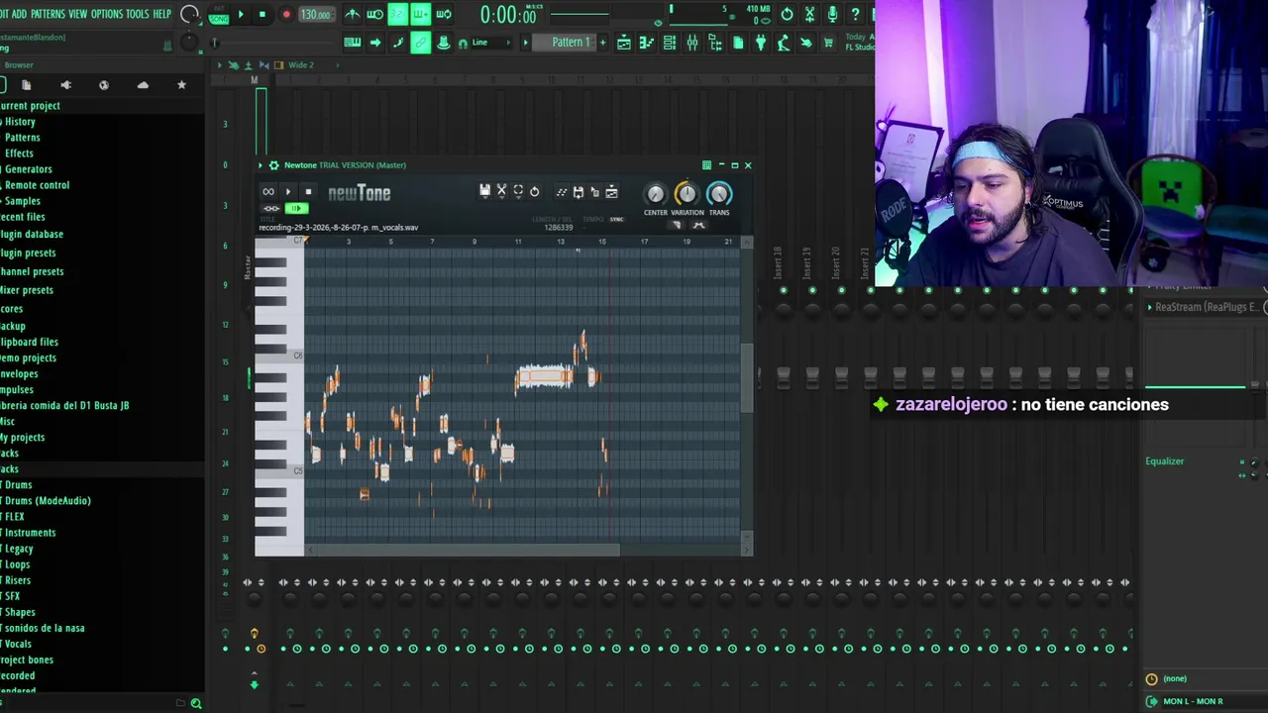Click the scissors edit icon in Newtone
The width and height of the screenshot is (1268, 713).
tap(501, 191)
